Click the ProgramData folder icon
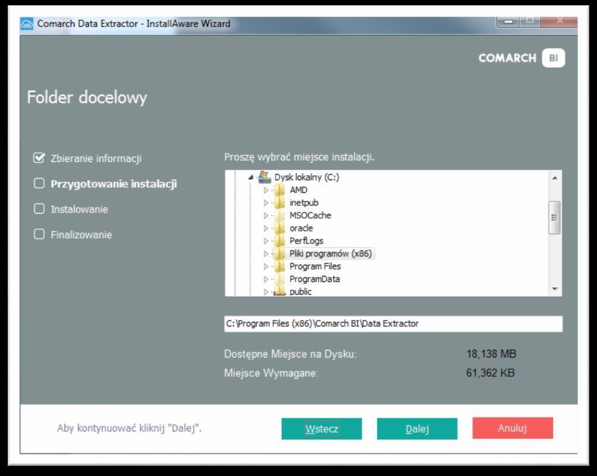This screenshot has height=476, width=597. pyautogui.click(x=280, y=279)
